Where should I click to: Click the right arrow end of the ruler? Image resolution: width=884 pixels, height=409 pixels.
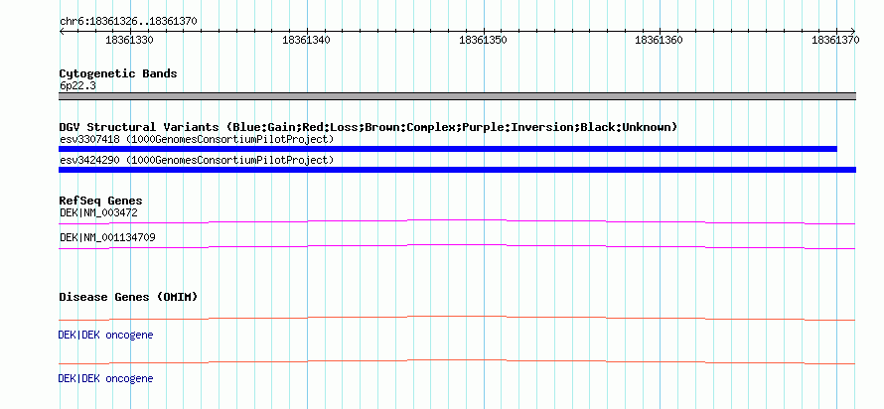(x=853, y=31)
